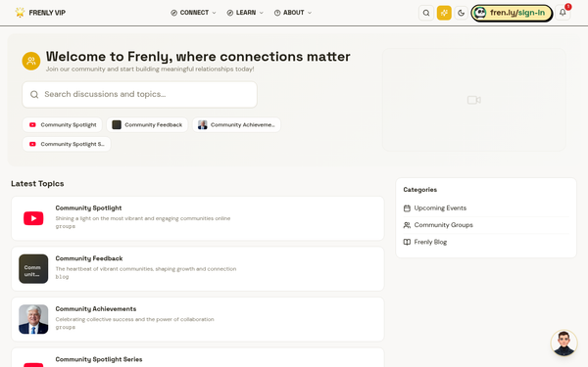This screenshot has height=367, width=588.
Task: Open the Community Feedback topic title
Action: coord(89,258)
